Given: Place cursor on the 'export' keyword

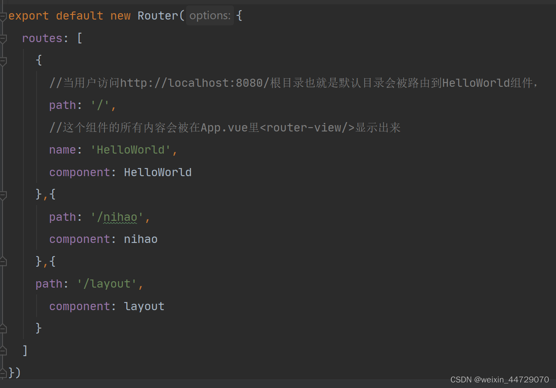Looking at the screenshot, I should [x=29, y=16].
